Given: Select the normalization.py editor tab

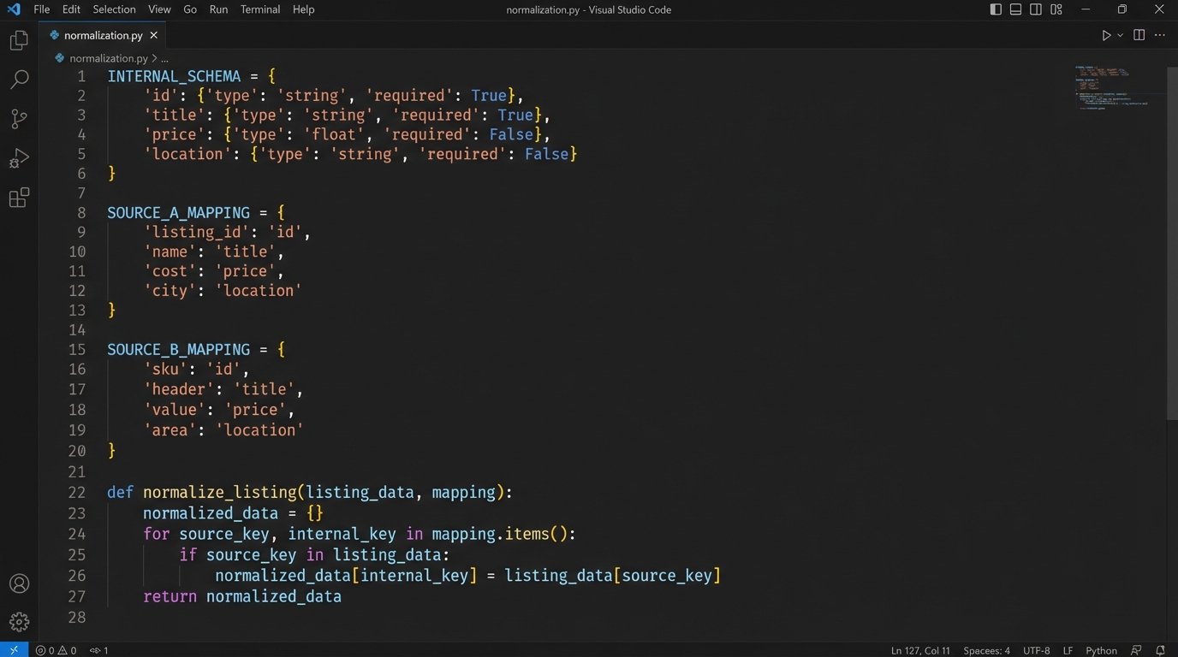Looking at the screenshot, I should click(x=103, y=35).
